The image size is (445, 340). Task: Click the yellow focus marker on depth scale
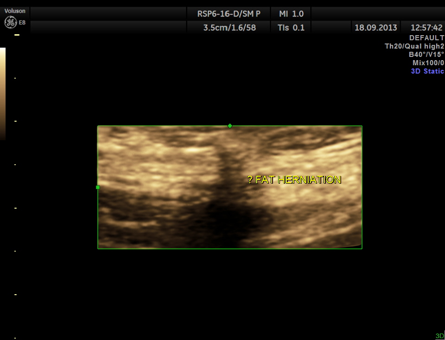pos(17,35)
